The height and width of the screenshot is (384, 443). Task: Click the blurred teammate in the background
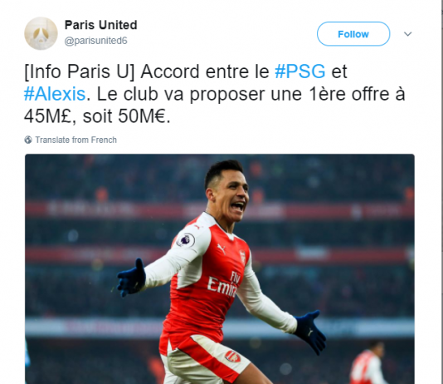tap(368, 362)
